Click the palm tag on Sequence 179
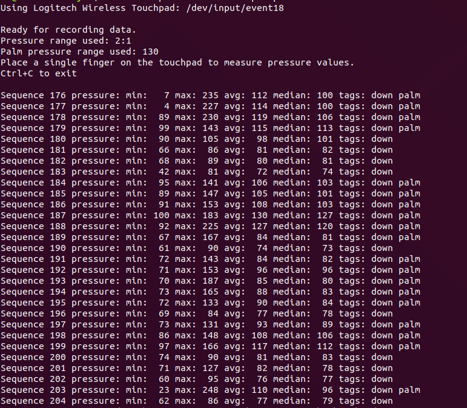The image size is (467, 408). pos(409,128)
